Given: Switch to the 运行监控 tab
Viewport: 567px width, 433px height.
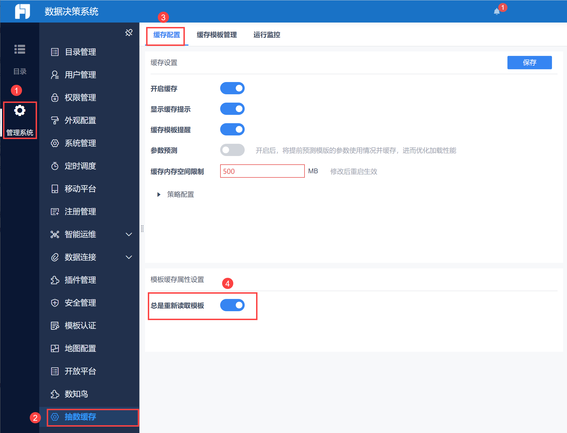Looking at the screenshot, I should point(266,35).
